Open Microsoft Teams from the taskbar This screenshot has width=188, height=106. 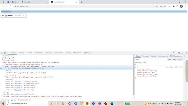(x=99, y=103)
